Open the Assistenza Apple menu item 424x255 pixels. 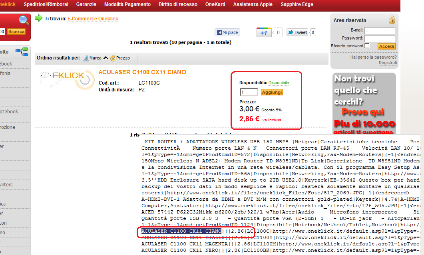pos(253,4)
